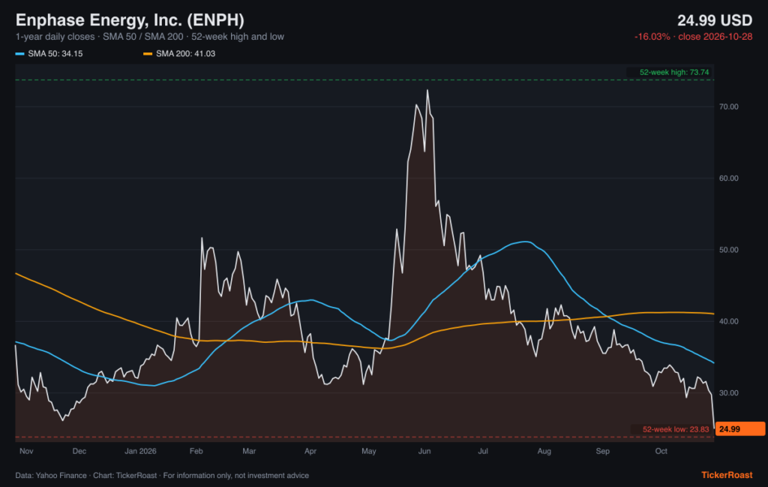Click the TickerRoast brand text
This screenshot has height=487, width=768.
pos(727,475)
